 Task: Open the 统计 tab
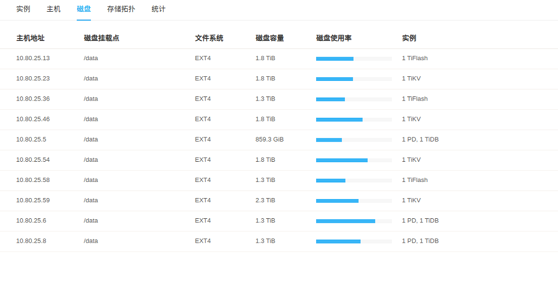(x=159, y=9)
